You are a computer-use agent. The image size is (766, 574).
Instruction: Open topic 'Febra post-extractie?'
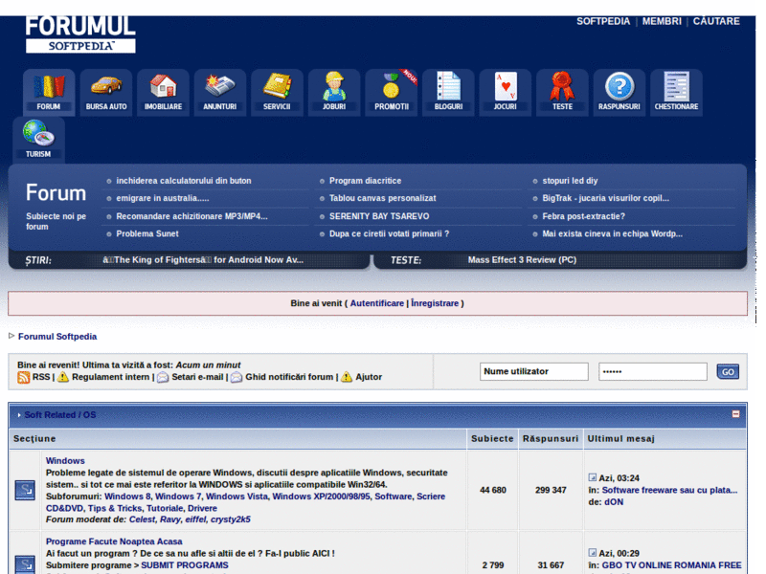pyautogui.click(x=584, y=216)
